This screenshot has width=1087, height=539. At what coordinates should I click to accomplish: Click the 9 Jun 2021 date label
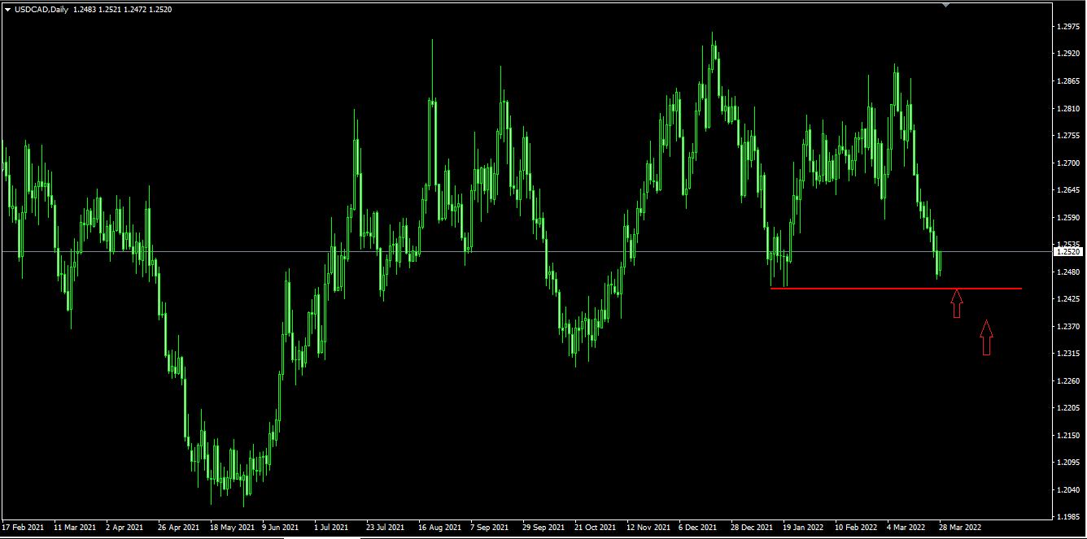[280, 527]
